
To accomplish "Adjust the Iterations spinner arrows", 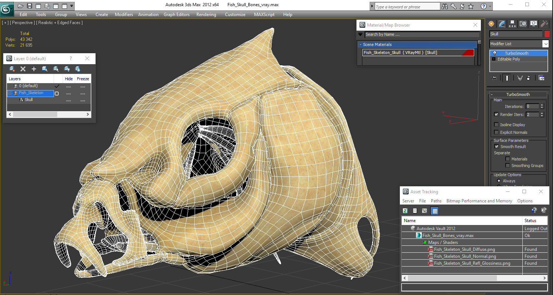I will pyautogui.click(x=542, y=106).
